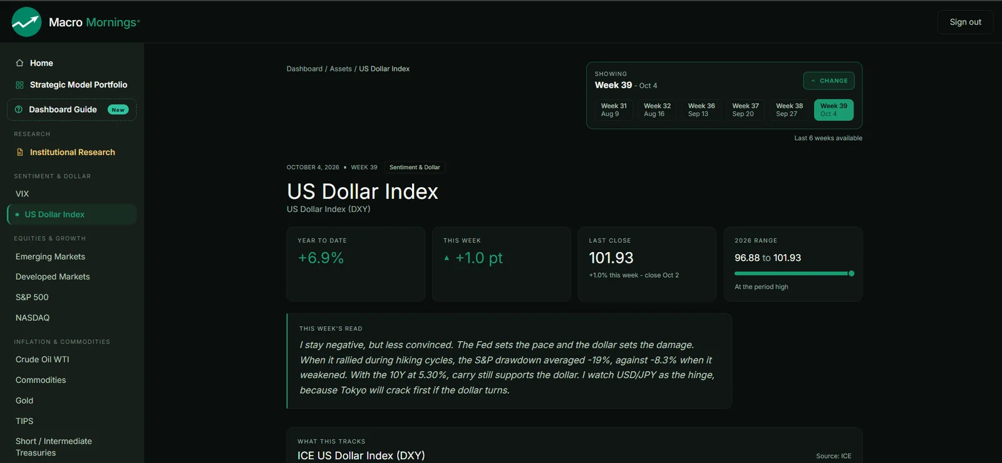Viewport: 1002px width, 463px height.
Task: Click the Dashboard Guide help icon
Action: coord(19,109)
